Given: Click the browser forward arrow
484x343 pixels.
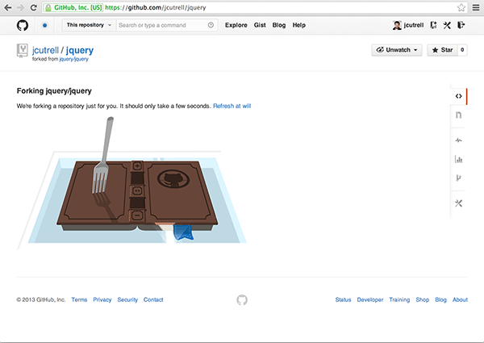Looking at the screenshot, I should 21,7.
